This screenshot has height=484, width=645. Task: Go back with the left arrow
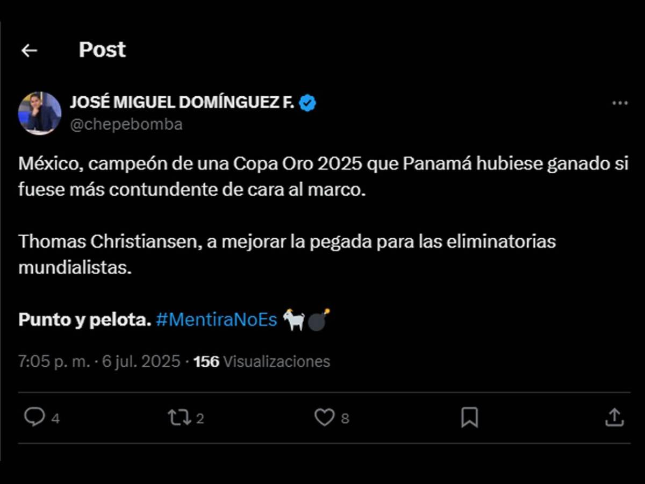pos(30,49)
